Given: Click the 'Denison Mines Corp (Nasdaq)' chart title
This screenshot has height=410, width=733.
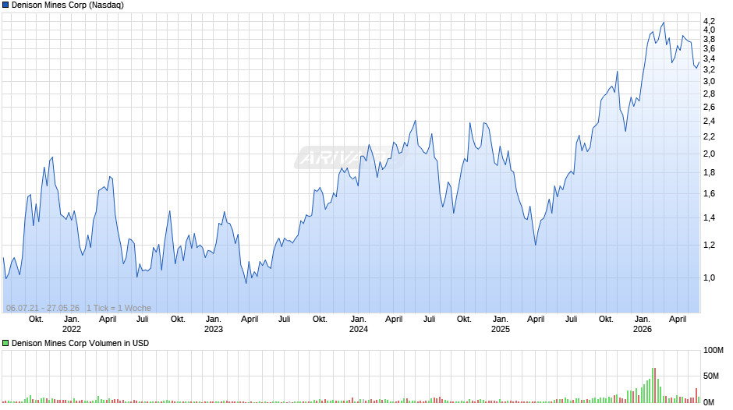Looking at the screenshot, I should [68, 5].
